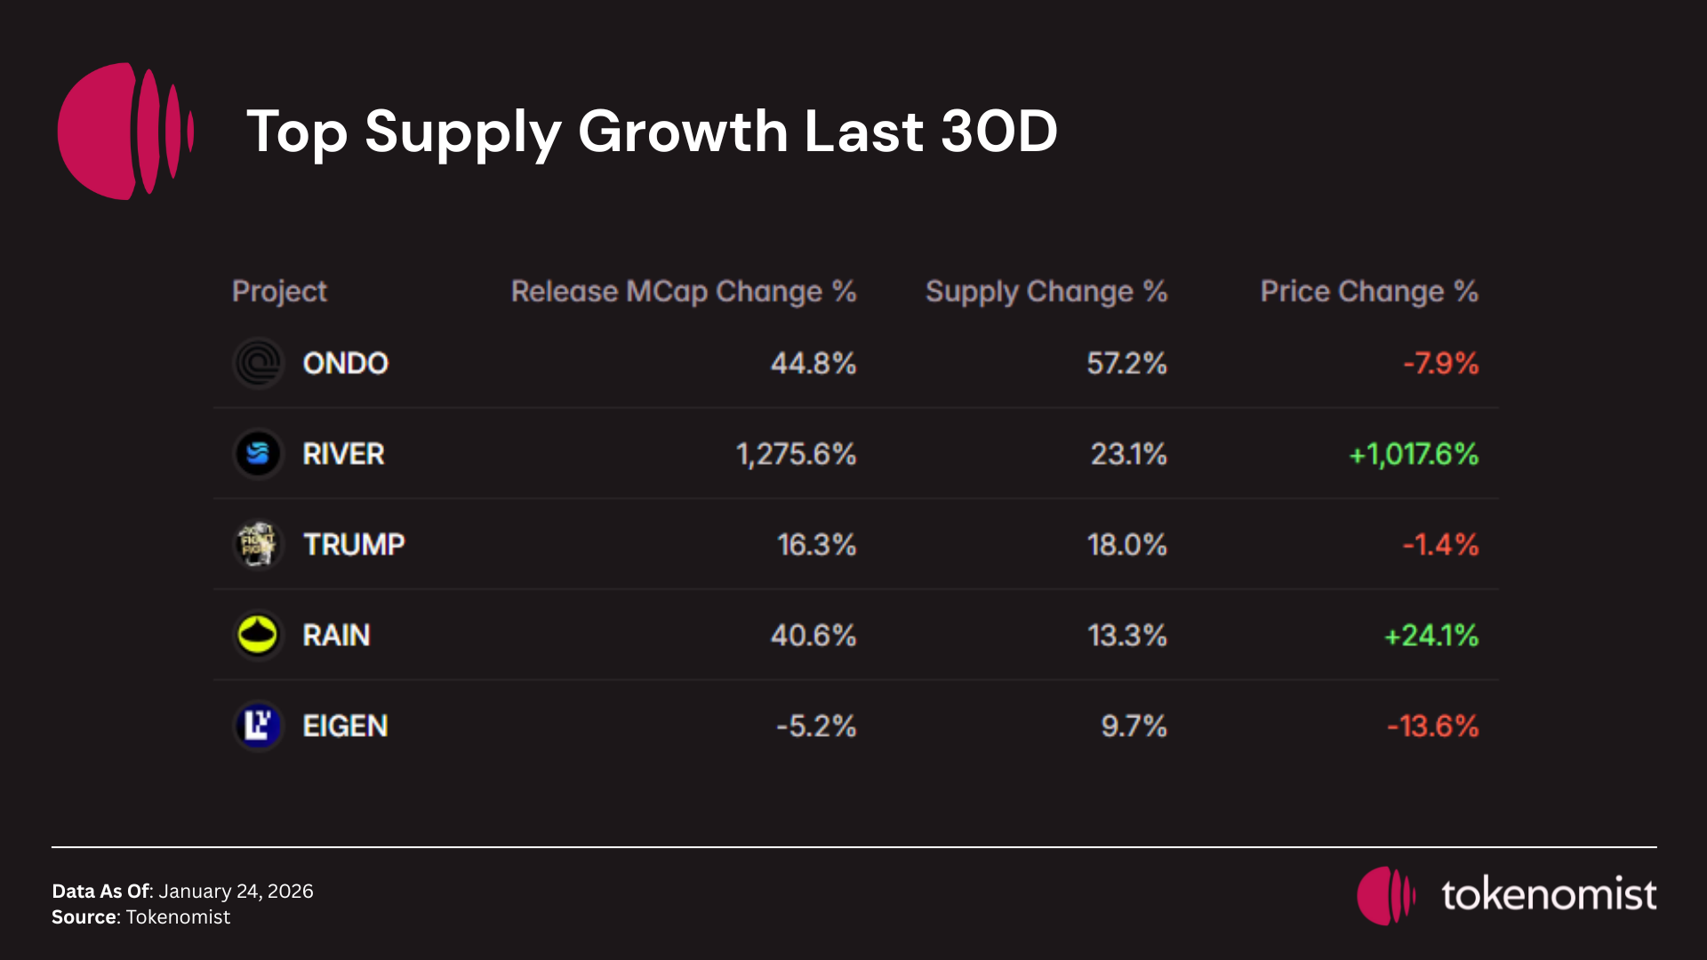Open the TRUMP project name
Viewport: 1707px width, 960px height.
(x=354, y=544)
